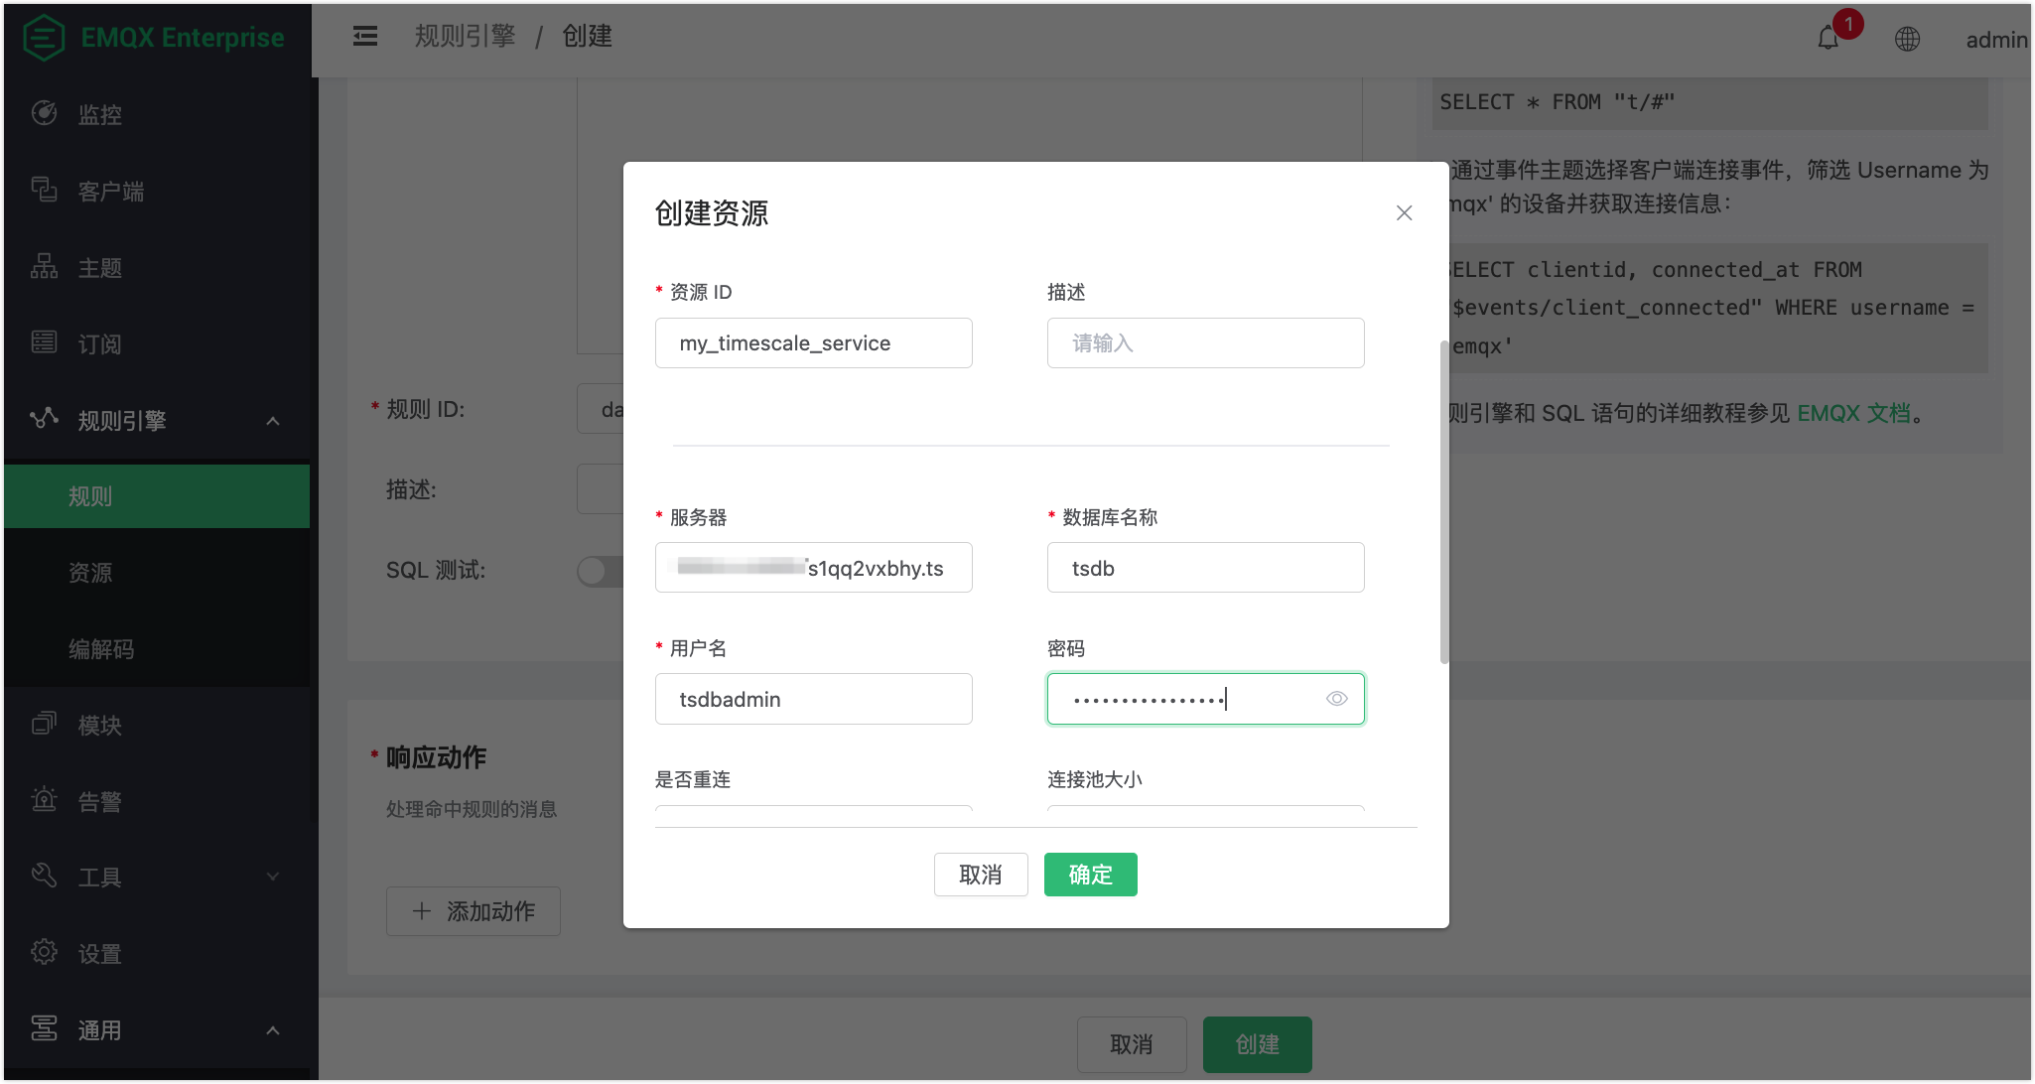Select the 编解码 codec submenu item
2035x1084 pixels.
click(x=101, y=649)
